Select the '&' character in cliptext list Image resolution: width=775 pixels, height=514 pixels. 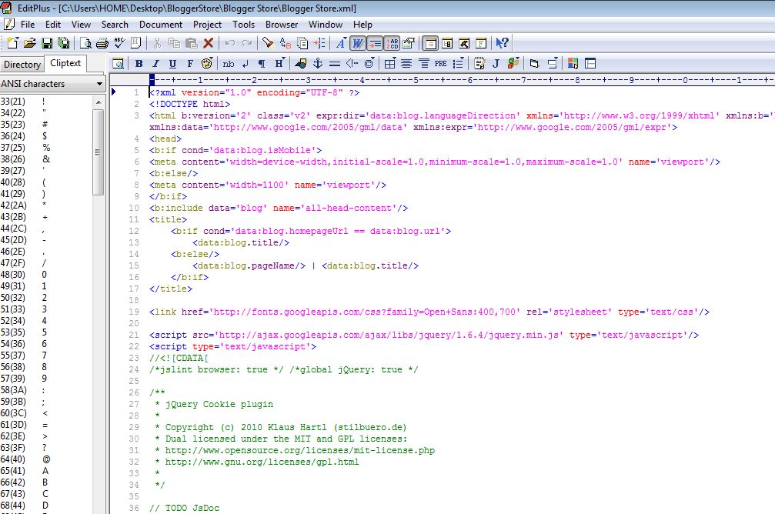(x=45, y=159)
